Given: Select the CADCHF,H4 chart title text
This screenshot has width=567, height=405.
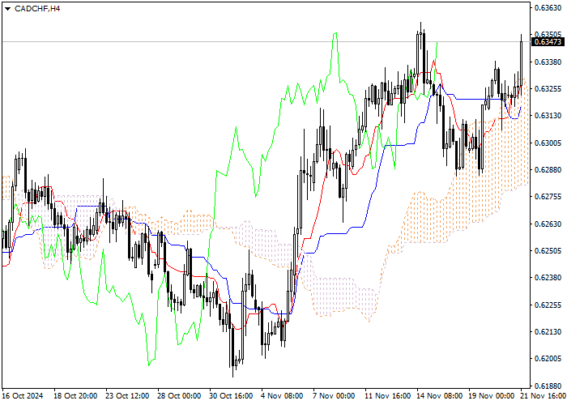Looking at the screenshot, I should tap(37, 9).
